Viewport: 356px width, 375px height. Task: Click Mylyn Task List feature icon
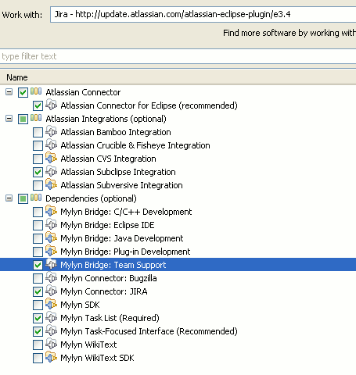pos(52,317)
